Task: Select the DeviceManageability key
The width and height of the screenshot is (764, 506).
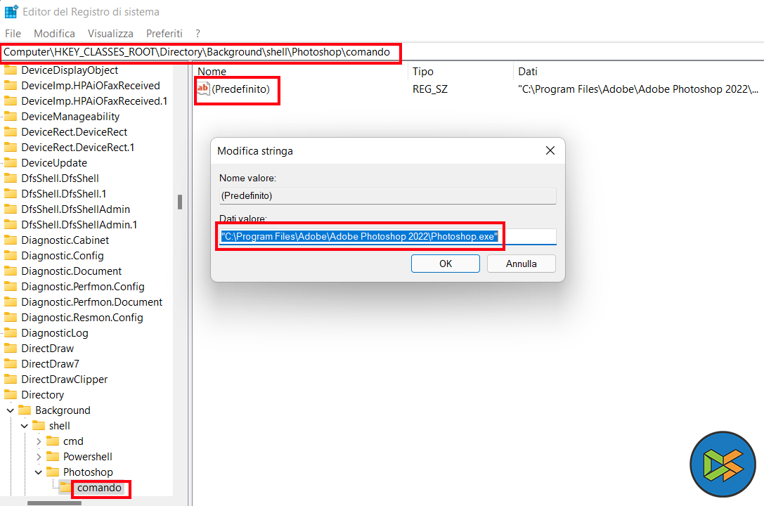Action: pyautogui.click(x=70, y=117)
